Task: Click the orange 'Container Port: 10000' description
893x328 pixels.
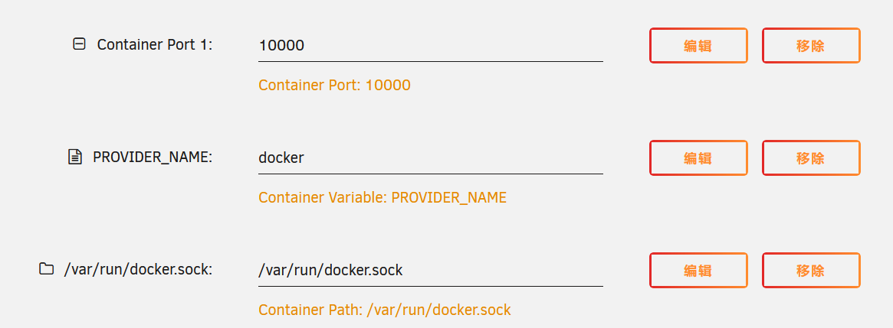Action: coord(334,86)
